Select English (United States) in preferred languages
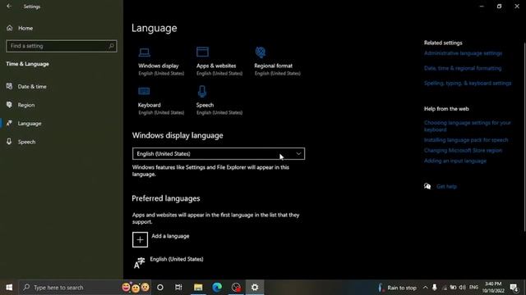The width and height of the screenshot is (526, 295). pyautogui.click(x=177, y=259)
